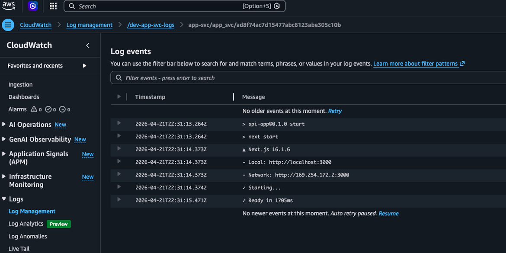This screenshot has height=253, width=506.
Task: Click the column resize handle after Timestamp
Action: point(233,97)
